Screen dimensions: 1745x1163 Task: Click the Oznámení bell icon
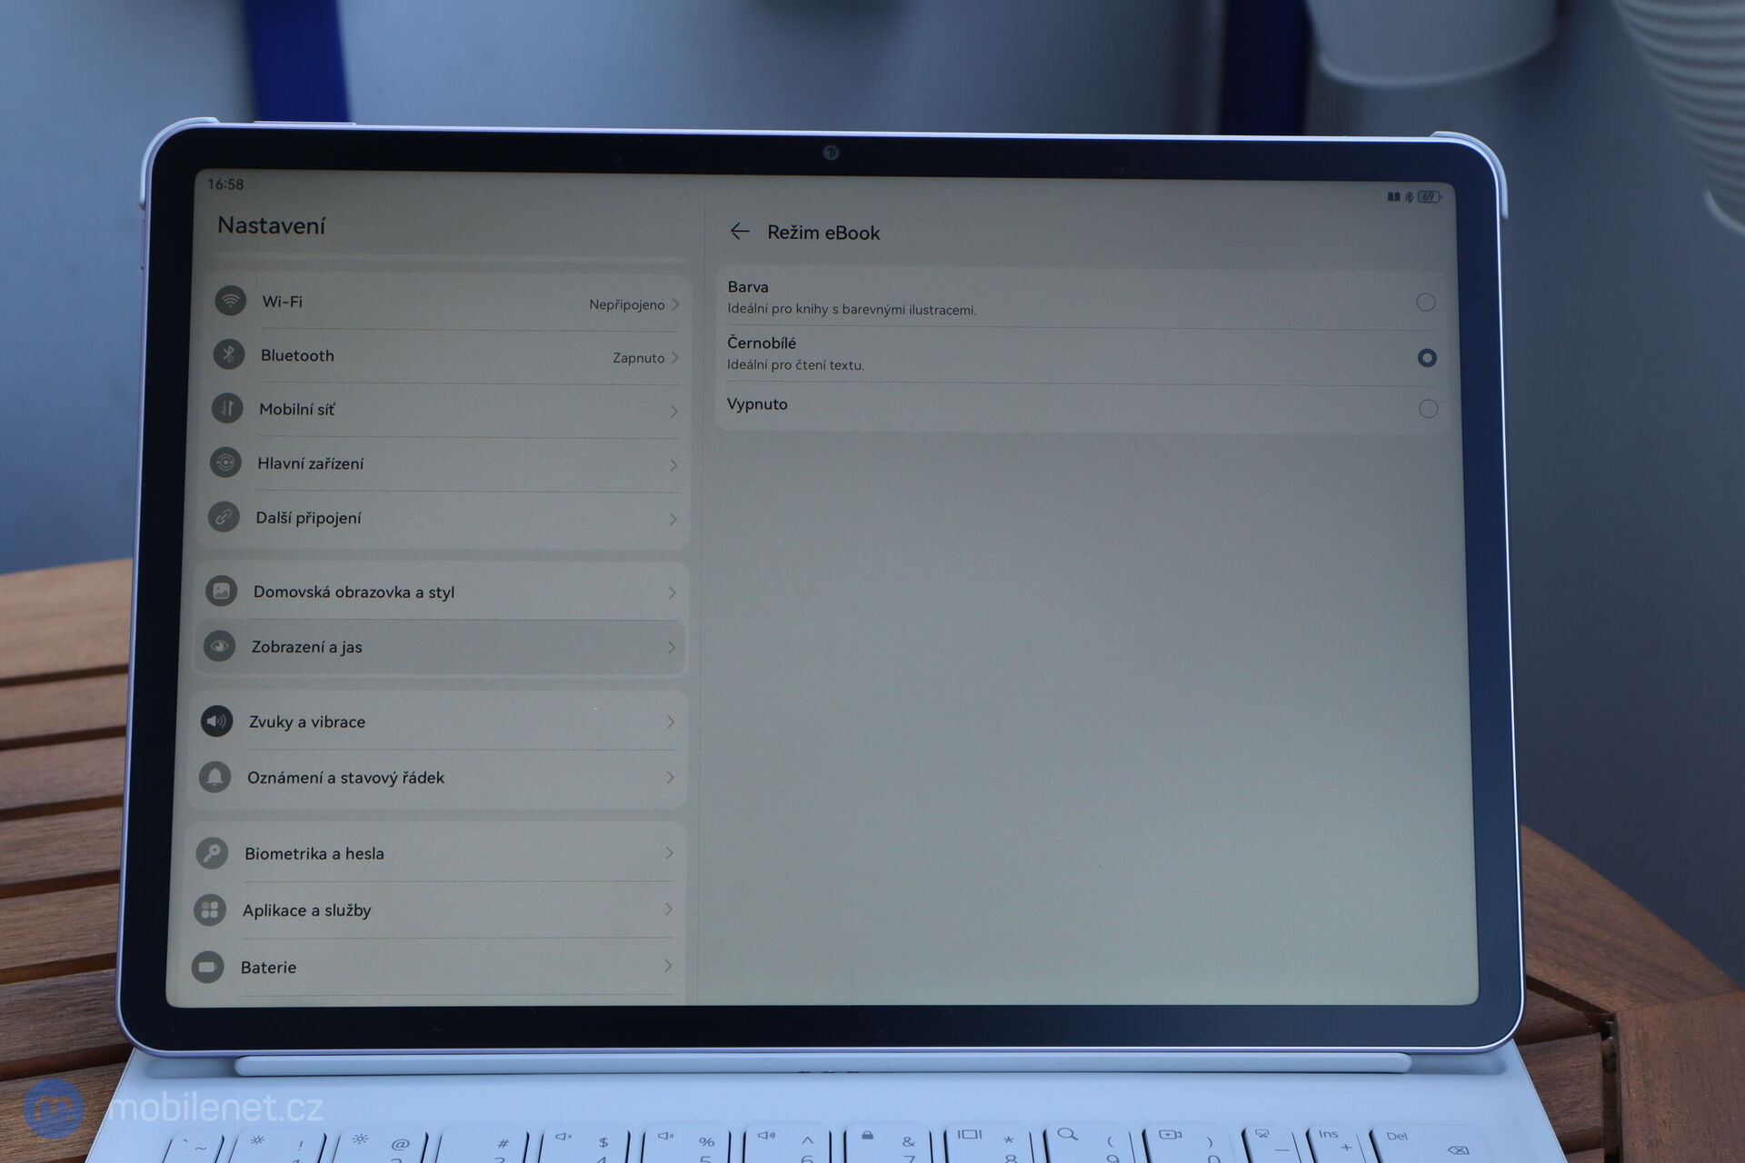pyautogui.click(x=214, y=777)
